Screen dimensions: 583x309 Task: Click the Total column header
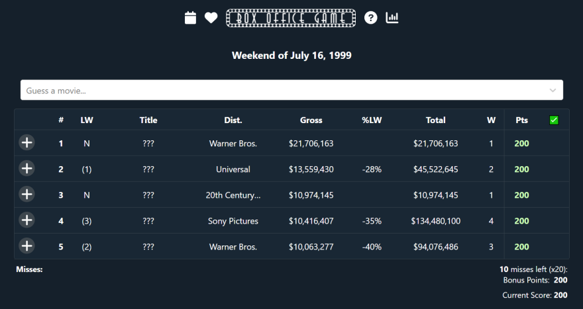(x=435, y=120)
